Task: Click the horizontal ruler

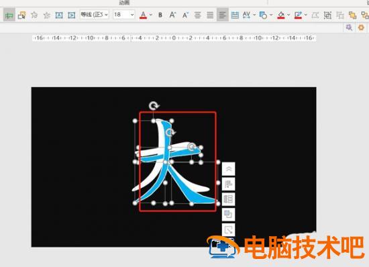Action: (174, 38)
